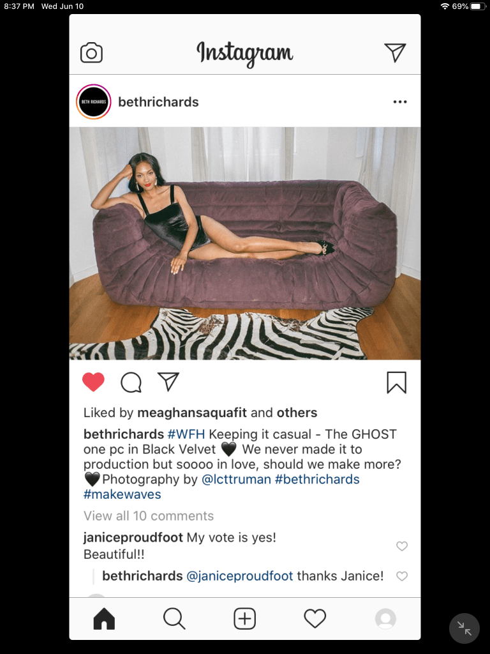Exit full screen with collapse arrows button
The image size is (490, 654).
click(464, 628)
